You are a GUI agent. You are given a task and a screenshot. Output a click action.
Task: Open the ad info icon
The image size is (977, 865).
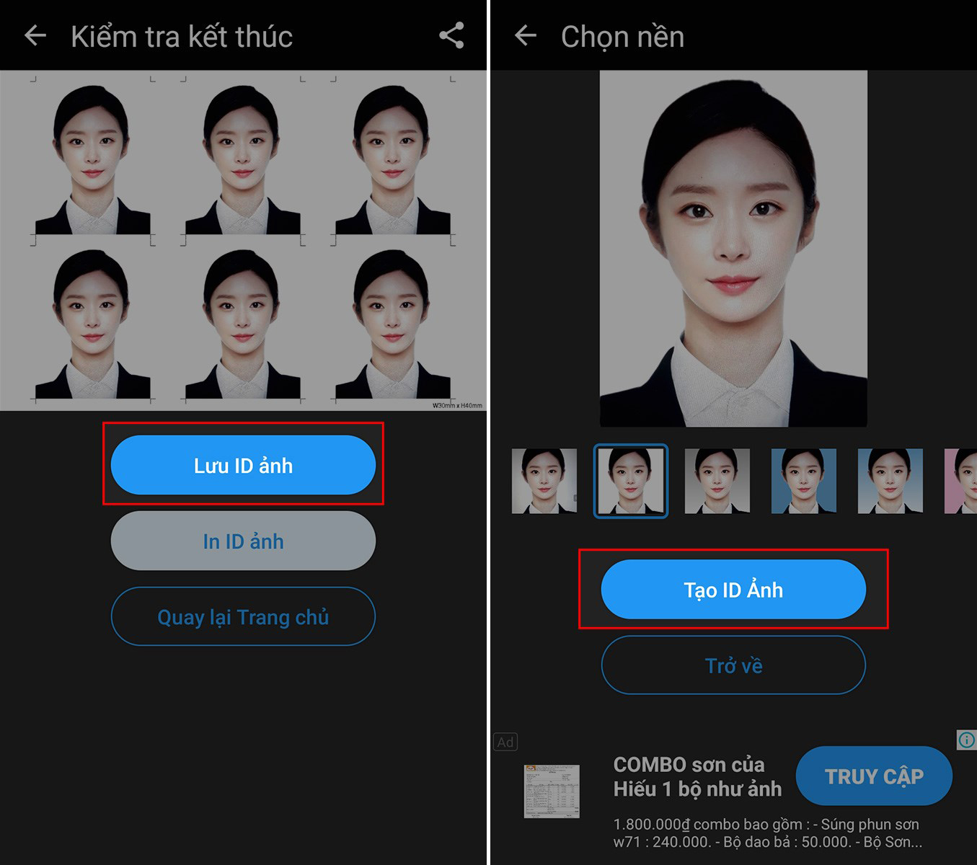coord(966,740)
